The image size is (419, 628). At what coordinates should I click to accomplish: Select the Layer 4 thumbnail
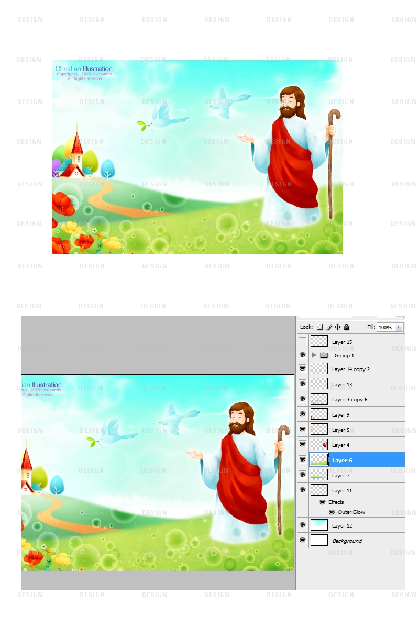(x=319, y=445)
